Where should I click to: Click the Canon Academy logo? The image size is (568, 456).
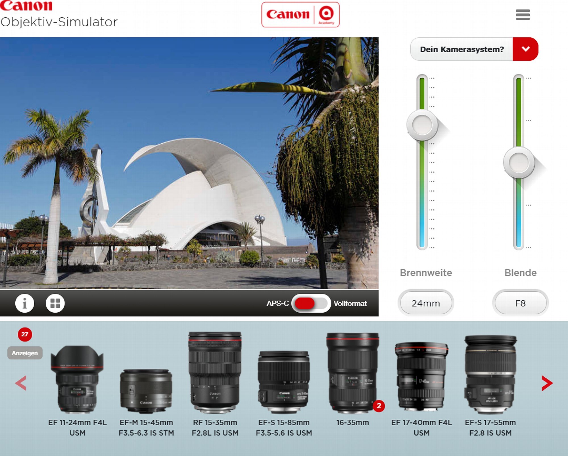click(x=300, y=15)
